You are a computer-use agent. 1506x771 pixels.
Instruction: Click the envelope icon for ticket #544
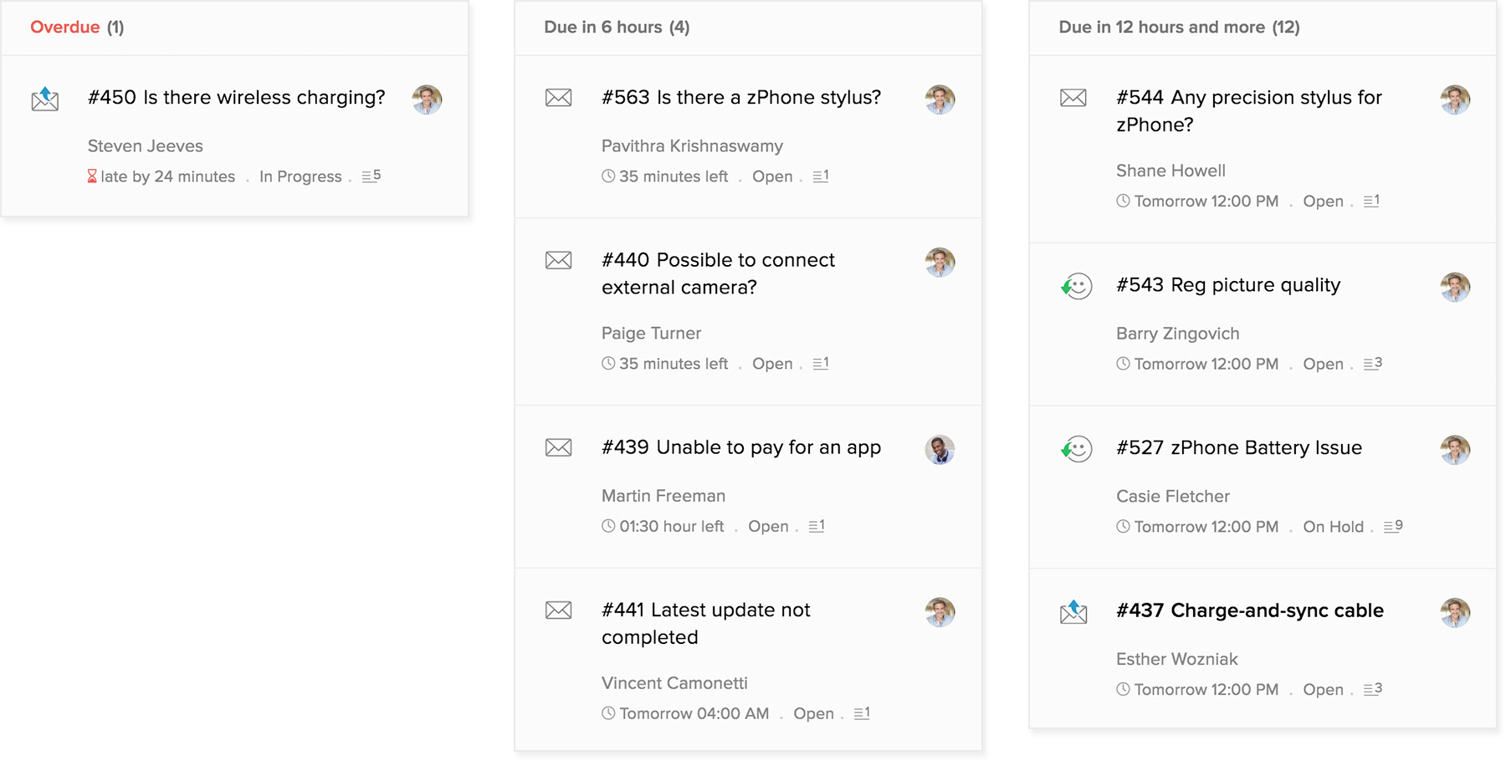pos(1073,98)
